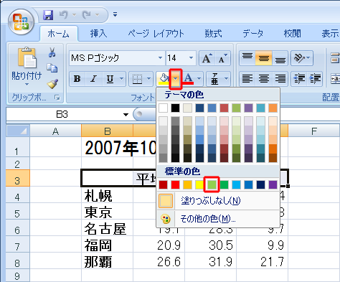Cut selection with scissors icon
This screenshot has height=282, width=340.
52,52
